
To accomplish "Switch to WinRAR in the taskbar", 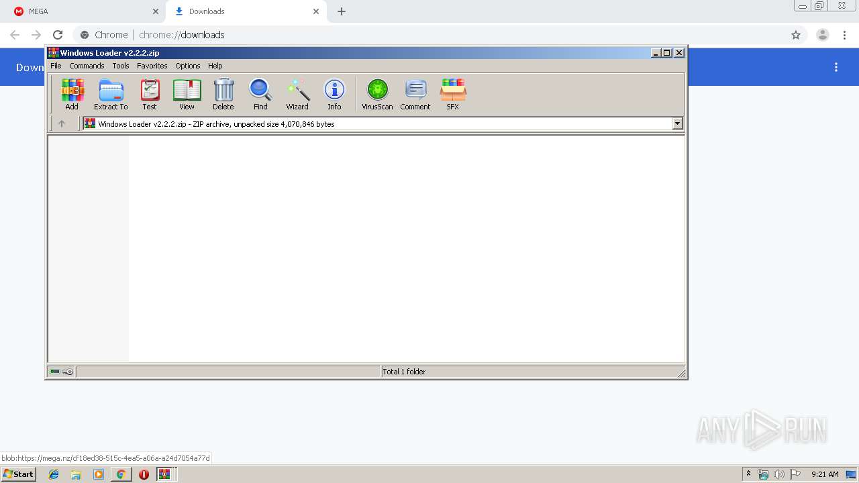I will [x=165, y=474].
